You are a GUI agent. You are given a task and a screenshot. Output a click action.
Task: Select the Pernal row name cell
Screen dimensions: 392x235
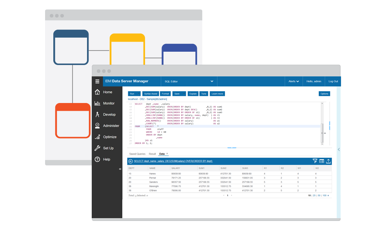click(x=152, y=178)
